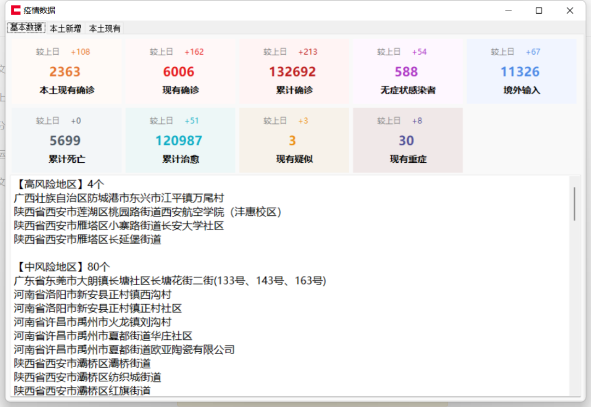Open the 本土新增 tab

click(65, 28)
